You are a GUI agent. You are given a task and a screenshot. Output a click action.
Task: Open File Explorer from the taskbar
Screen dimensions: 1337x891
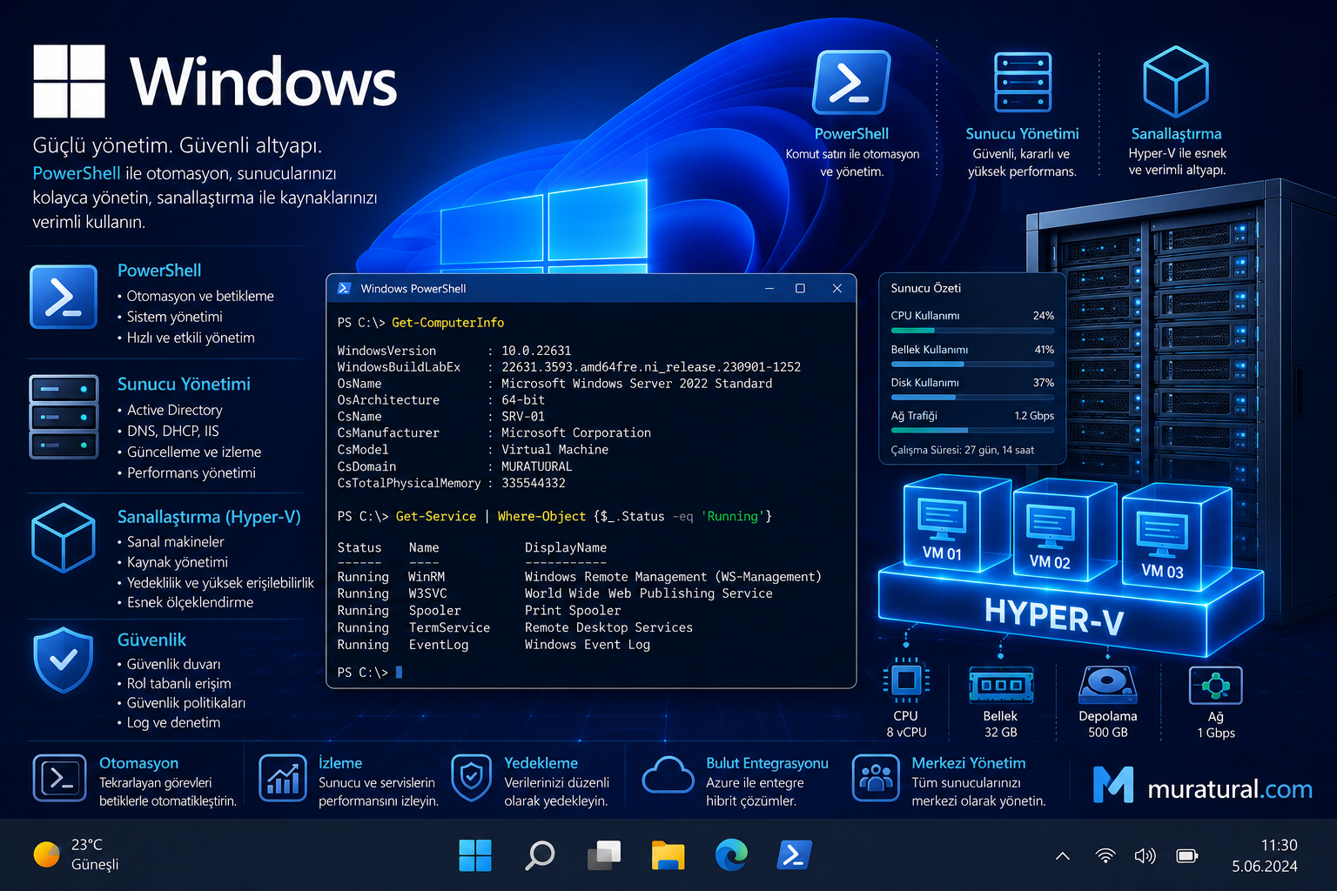point(668,855)
